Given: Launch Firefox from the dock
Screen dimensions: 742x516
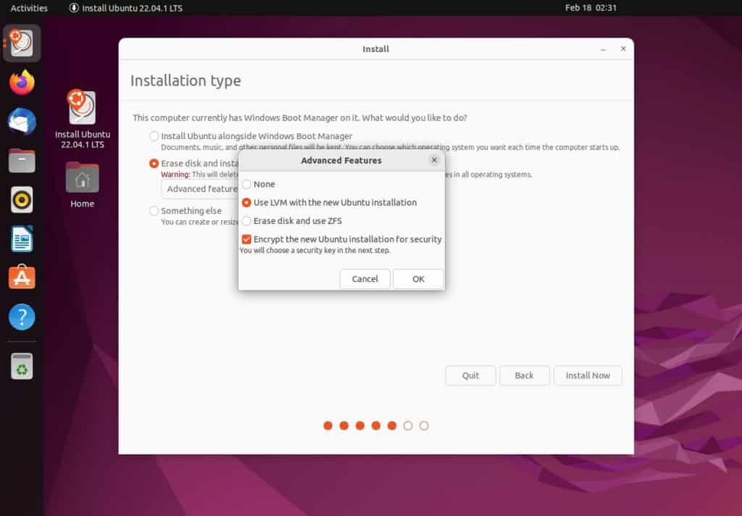Looking at the screenshot, I should click(22, 83).
